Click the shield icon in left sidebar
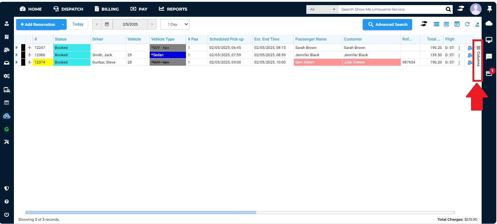The width and height of the screenshot is (497, 224). click(x=7, y=189)
